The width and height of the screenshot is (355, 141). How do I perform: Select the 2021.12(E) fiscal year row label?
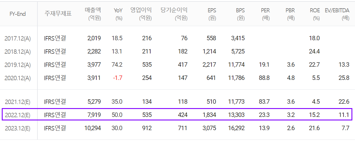click(18, 102)
